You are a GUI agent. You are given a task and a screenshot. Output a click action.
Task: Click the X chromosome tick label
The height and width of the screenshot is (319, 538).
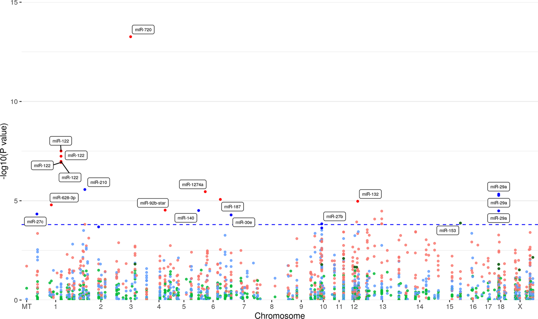click(520, 307)
